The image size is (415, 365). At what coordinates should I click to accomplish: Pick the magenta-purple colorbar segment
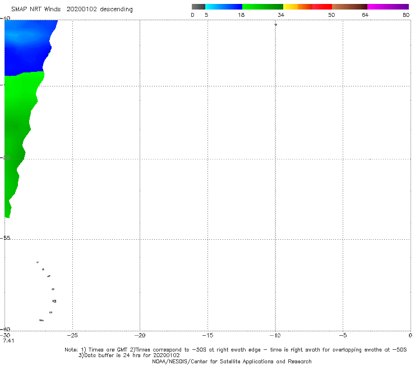tap(388, 7)
